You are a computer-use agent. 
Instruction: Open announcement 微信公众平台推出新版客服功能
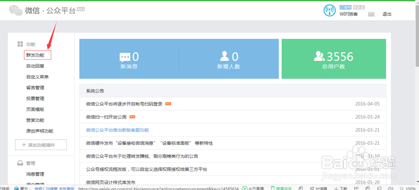(117, 130)
